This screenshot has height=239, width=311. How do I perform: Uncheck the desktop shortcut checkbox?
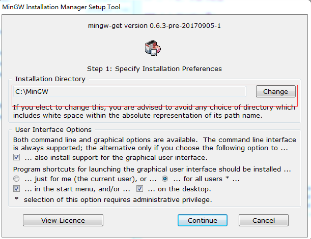click(x=139, y=189)
